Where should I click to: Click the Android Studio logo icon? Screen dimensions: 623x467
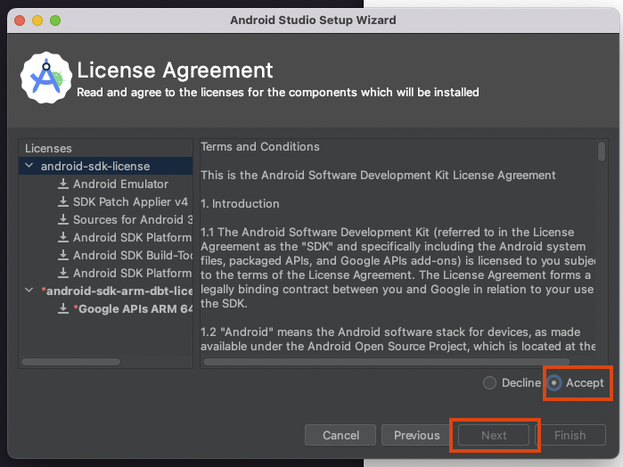[46, 78]
